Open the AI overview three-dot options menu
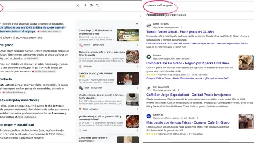 point(140,16)
